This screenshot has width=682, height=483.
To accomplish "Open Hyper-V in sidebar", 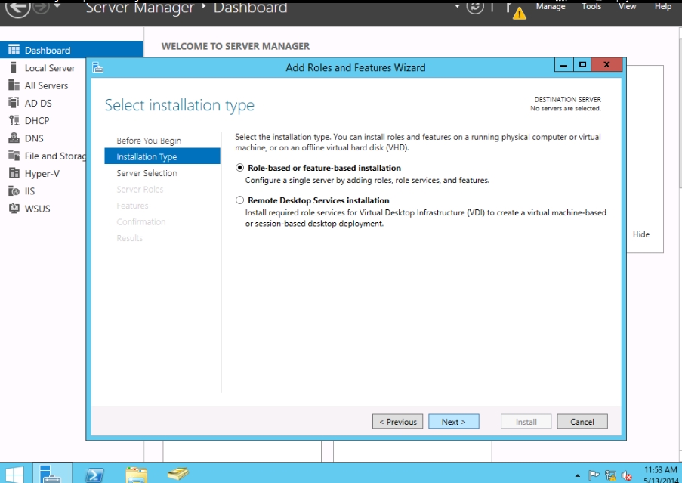I will [x=43, y=174].
